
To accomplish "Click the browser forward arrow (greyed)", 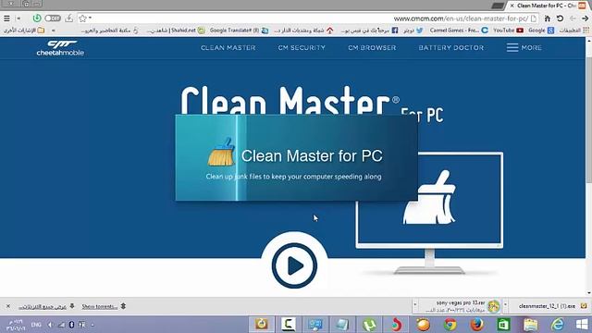I will click(573, 18).
